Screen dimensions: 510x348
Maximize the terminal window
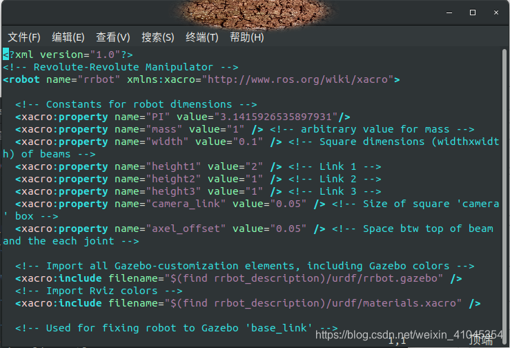point(473,12)
